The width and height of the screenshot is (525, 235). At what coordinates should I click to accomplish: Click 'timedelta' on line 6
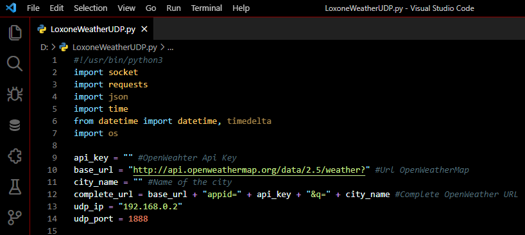(x=249, y=121)
